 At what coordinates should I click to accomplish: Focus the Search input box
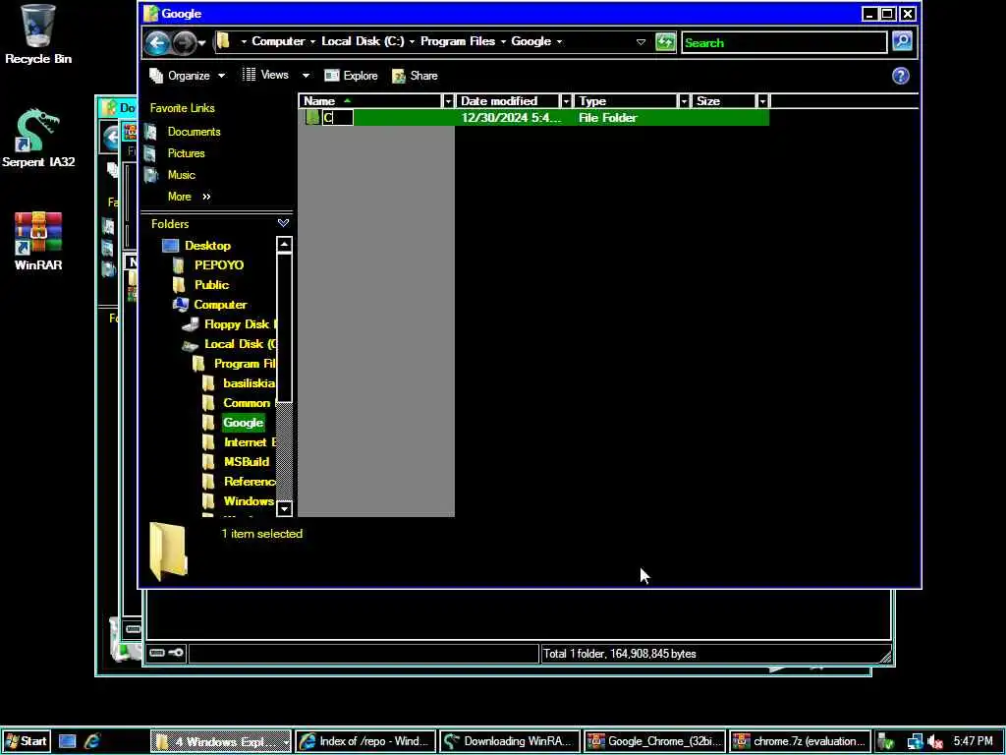(783, 42)
